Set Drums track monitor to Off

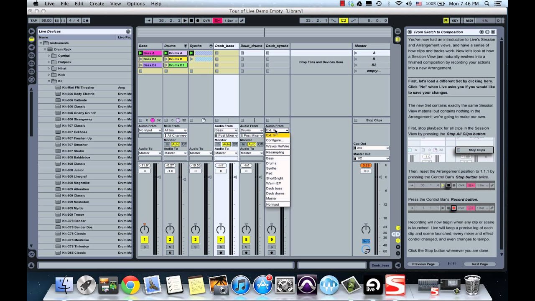184,144
